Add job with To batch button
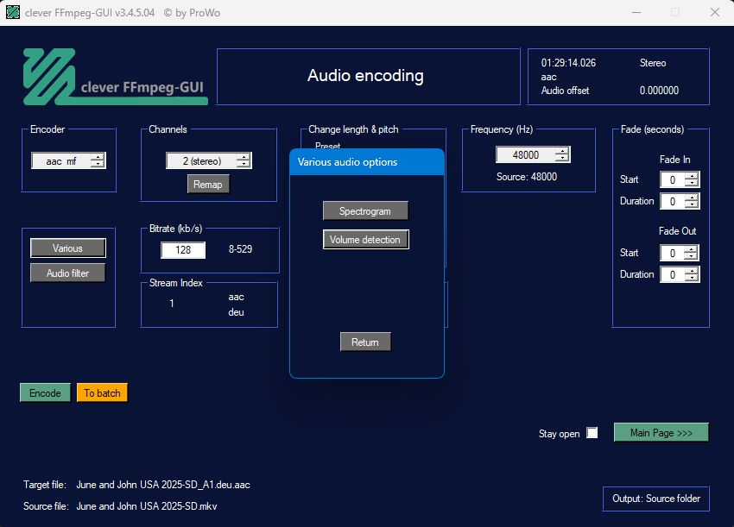Screen dimensions: 734x527 tap(102, 392)
